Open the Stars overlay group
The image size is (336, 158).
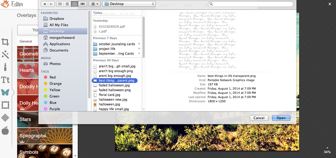(x=45, y=119)
